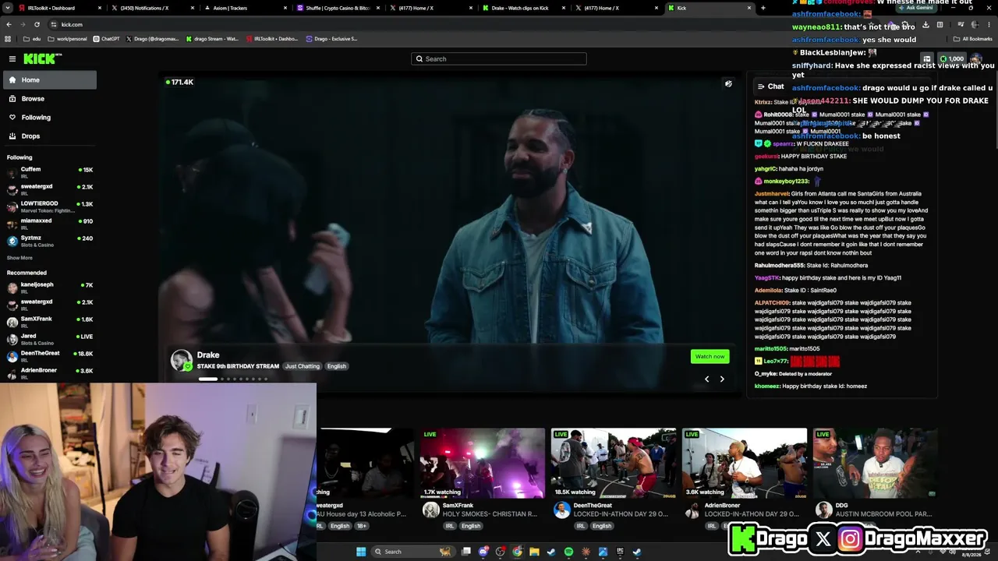Screen dimensions: 998x561
Task: Click the browser back arrow
Action: [9, 24]
